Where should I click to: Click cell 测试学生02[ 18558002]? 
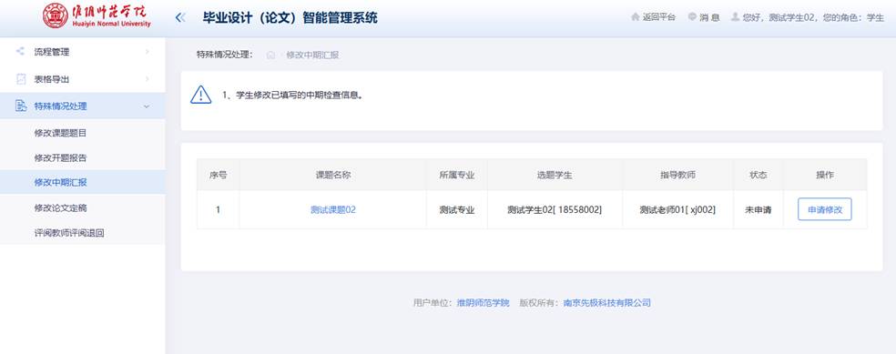[x=555, y=209]
